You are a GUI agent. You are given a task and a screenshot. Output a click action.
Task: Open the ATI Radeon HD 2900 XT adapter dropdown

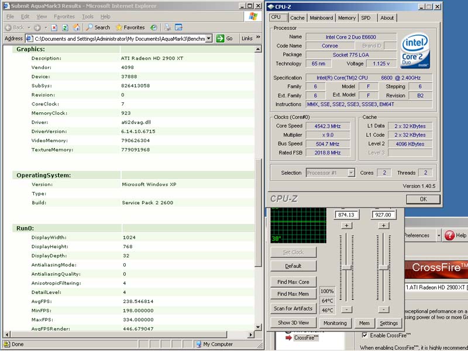click(x=436, y=287)
